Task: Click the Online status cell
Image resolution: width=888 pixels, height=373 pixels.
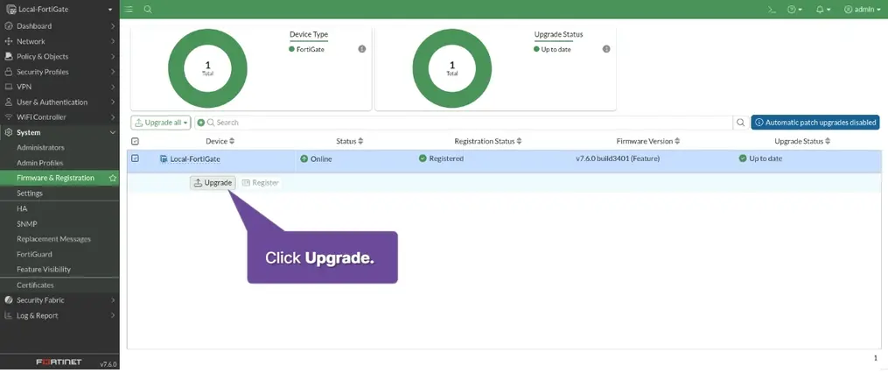Action: click(x=316, y=159)
